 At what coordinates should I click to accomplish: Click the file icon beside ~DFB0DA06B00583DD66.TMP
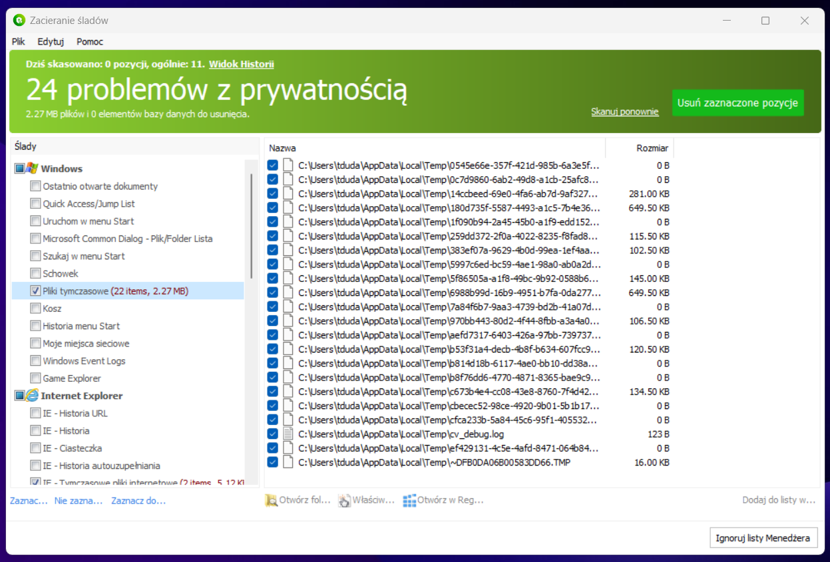tap(288, 462)
